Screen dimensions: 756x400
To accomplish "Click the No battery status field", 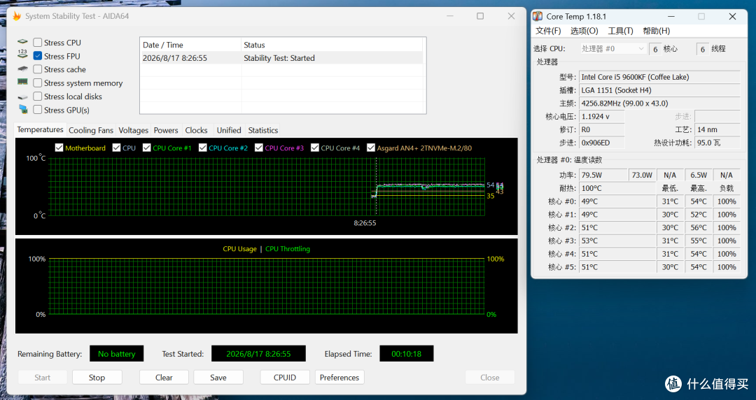I will coord(117,354).
